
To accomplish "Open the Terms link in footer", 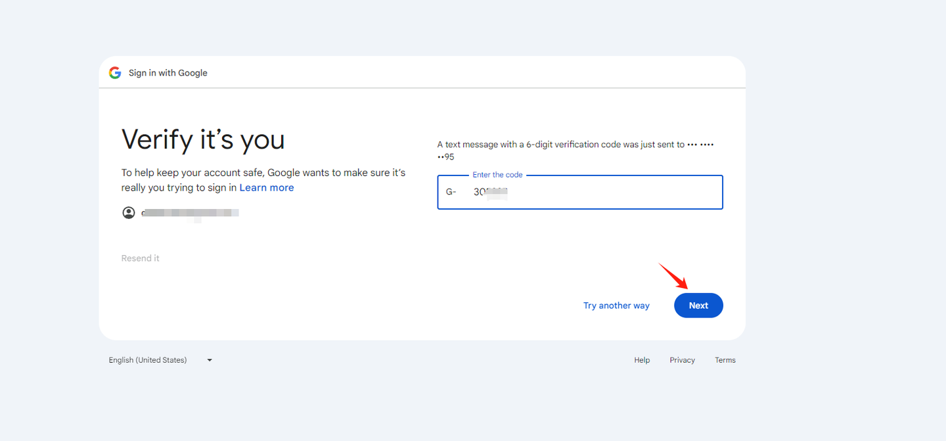I will click(x=725, y=360).
